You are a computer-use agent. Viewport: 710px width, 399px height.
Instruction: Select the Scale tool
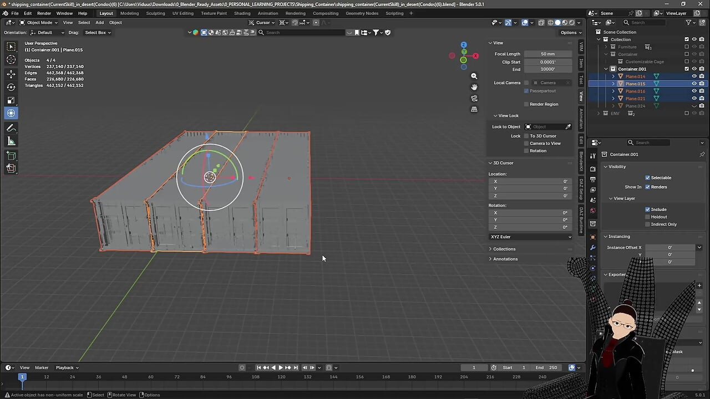click(x=11, y=100)
